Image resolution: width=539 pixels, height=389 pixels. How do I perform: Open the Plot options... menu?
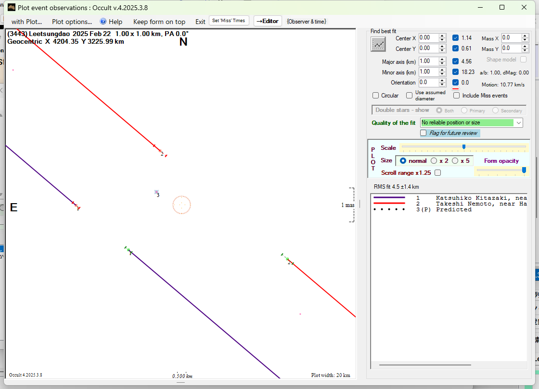click(x=72, y=22)
